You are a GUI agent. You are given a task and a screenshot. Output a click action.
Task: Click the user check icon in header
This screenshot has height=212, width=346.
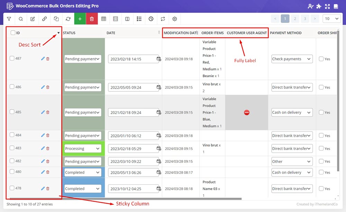[310, 6]
